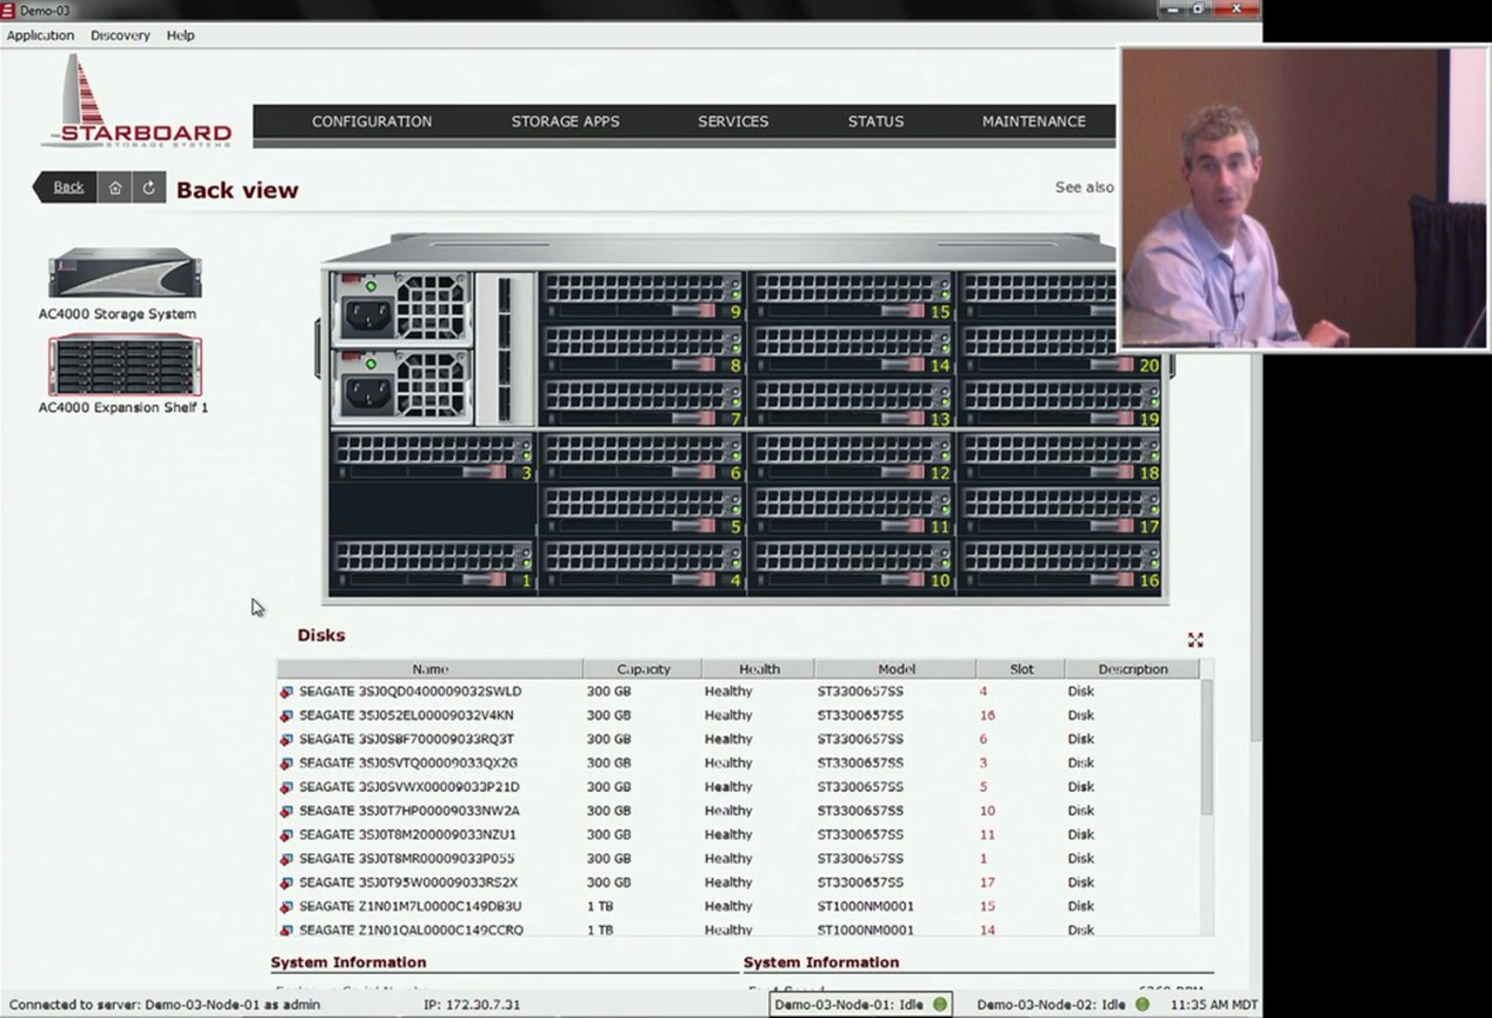Click the home icon beside Back
1492x1018 pixels.
115,188
